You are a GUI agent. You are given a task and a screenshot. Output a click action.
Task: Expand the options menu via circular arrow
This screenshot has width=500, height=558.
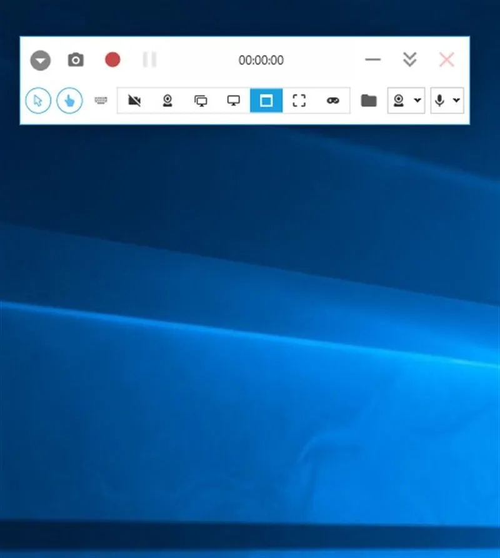[41, 60]
